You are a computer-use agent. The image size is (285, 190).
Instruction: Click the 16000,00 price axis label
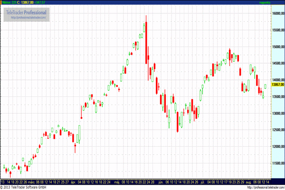tap(277, 13)
